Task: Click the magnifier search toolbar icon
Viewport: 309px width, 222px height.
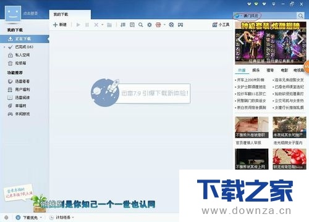Action: [141, 25]
